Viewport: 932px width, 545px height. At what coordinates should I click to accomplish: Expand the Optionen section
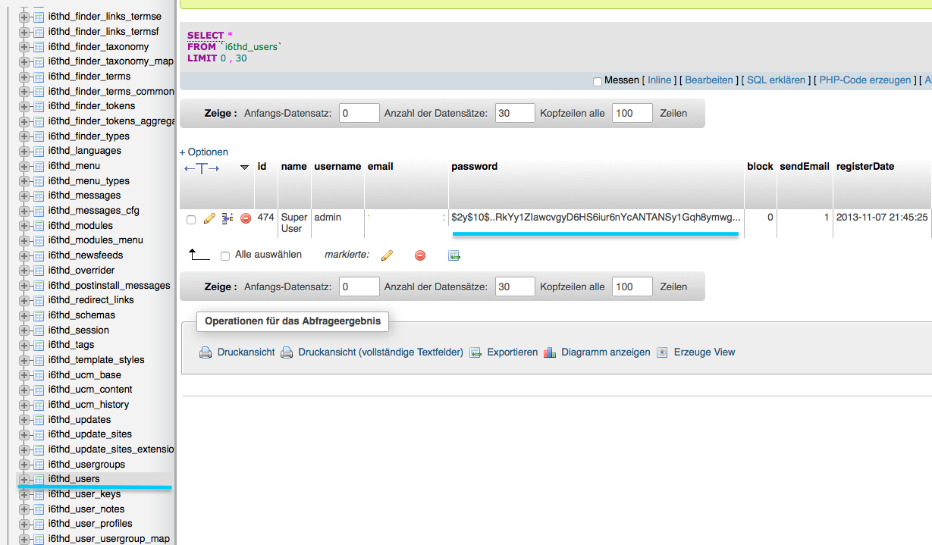point(204,152)
